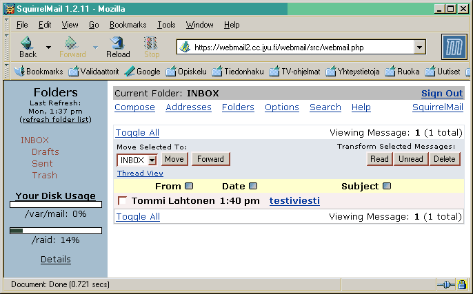Click the Mozilla icon in title bar
Viewport: 473px width, 294px height.
10,9
